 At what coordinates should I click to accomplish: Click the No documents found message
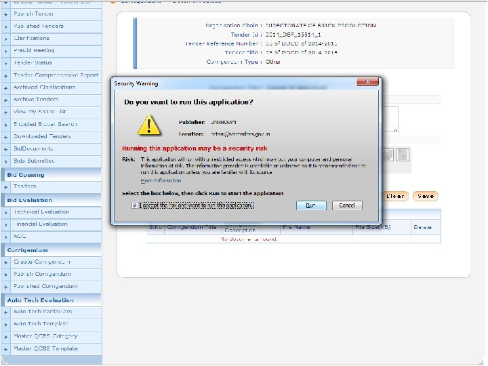pyautogui.click(x=249, y=239)
